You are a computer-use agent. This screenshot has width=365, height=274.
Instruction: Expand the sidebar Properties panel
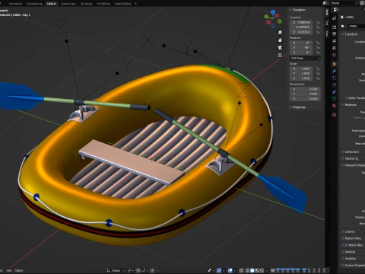click(x=297, y=107)
